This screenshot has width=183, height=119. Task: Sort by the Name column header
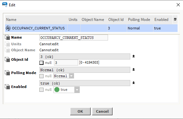(x=36, y=20)
